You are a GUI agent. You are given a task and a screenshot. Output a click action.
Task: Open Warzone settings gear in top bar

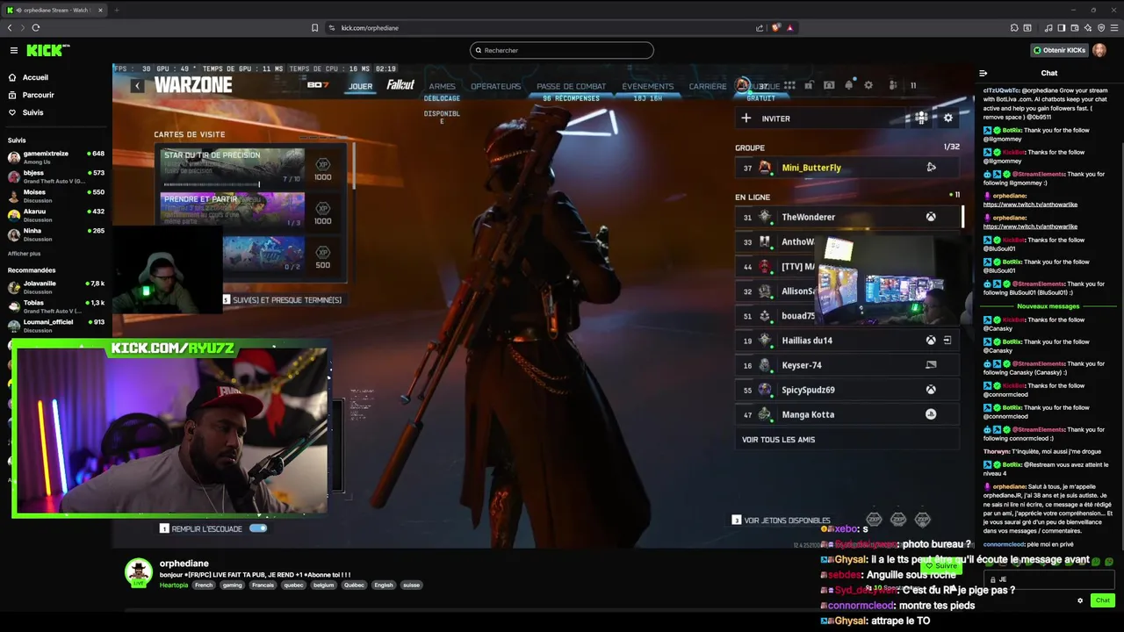click(868, 85)
